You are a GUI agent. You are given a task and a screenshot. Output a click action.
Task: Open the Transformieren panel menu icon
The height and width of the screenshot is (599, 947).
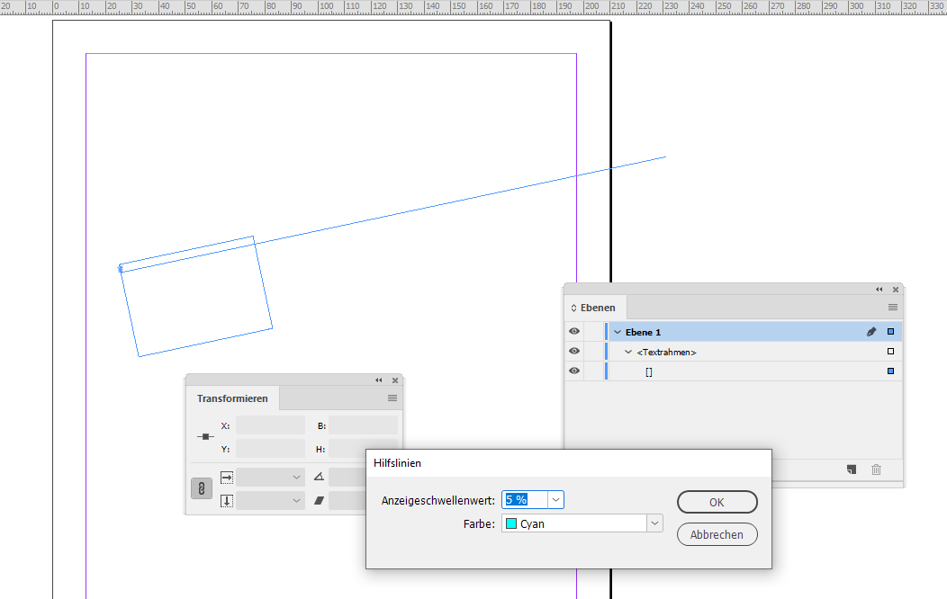394,398
